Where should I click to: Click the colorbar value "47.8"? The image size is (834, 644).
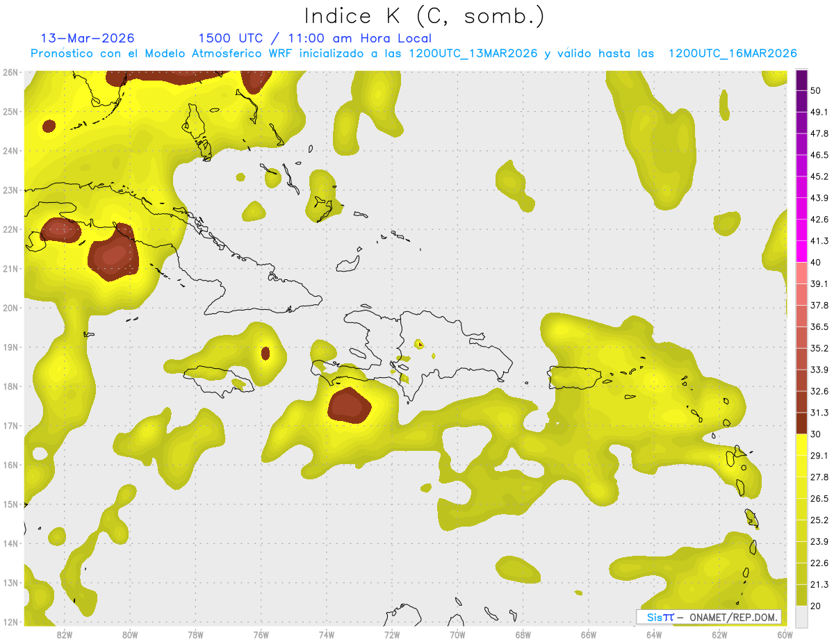[x=819, y=133]
